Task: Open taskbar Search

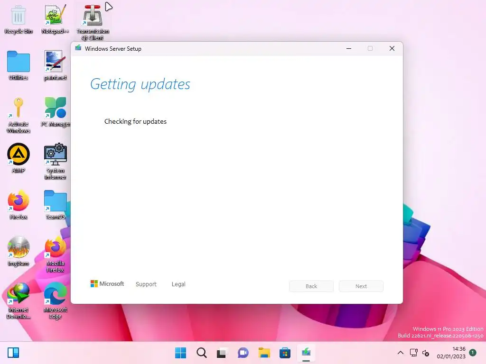Action: pos(201,353)
